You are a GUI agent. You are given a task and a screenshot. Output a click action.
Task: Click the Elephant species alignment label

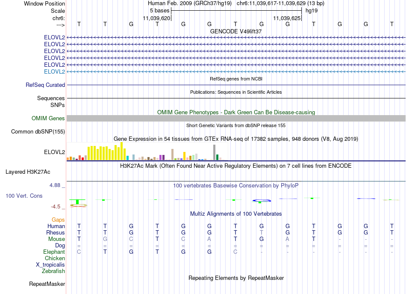54,252
